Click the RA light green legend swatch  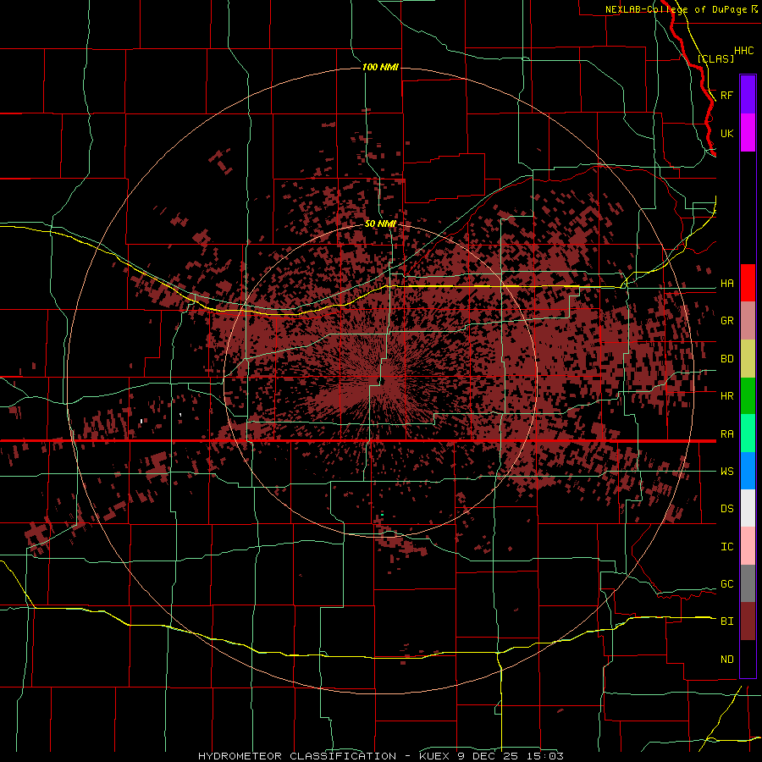748,433
